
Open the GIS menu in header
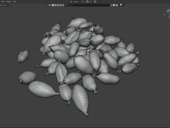pyautogui.click(x=15, y=1)
